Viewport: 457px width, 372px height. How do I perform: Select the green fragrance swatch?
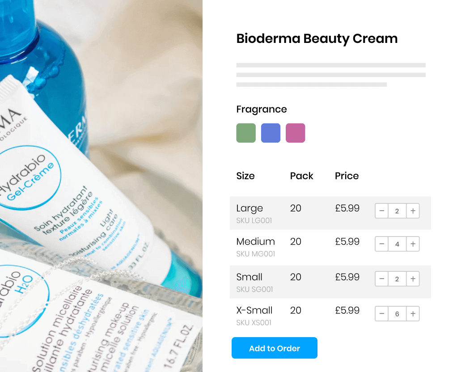(246, 133)
